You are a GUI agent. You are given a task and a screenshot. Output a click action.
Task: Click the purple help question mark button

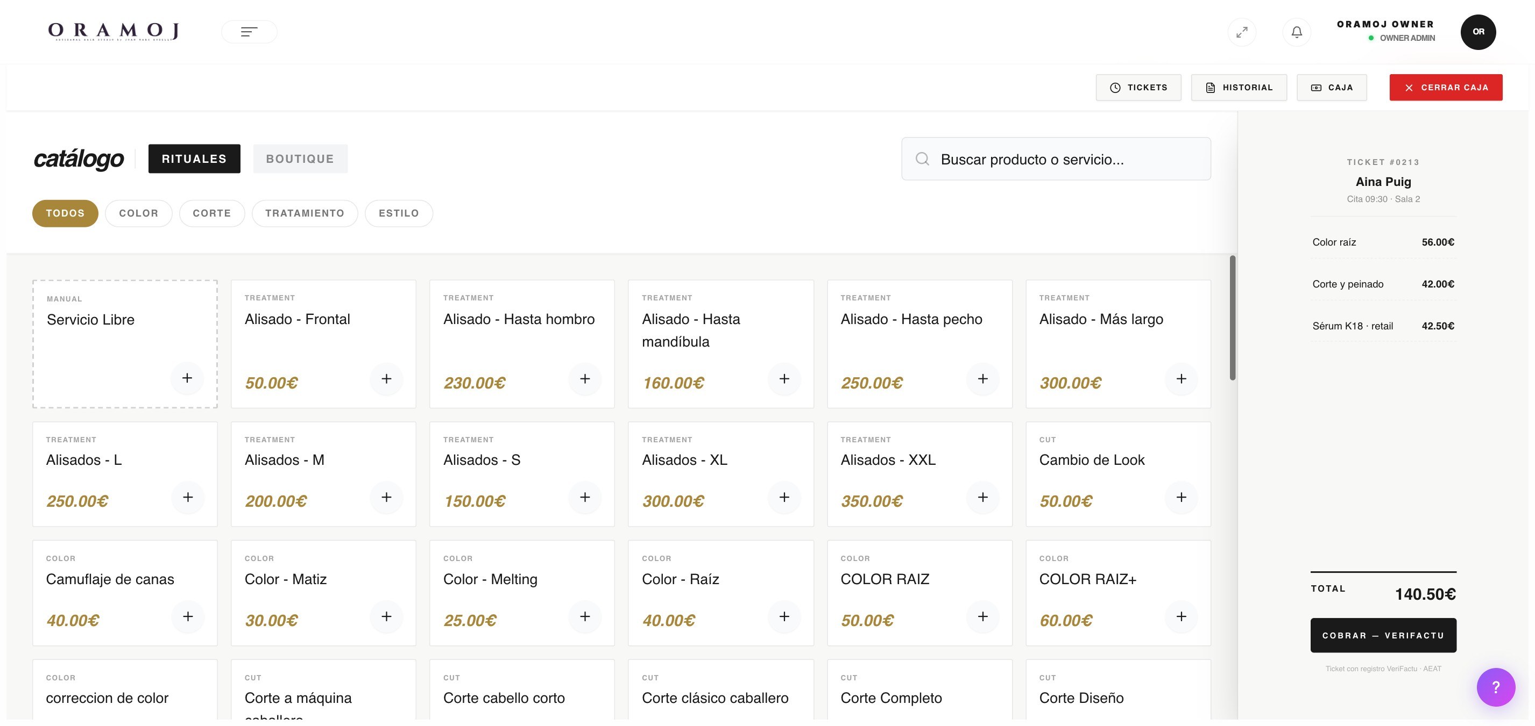coord(1496,687)
